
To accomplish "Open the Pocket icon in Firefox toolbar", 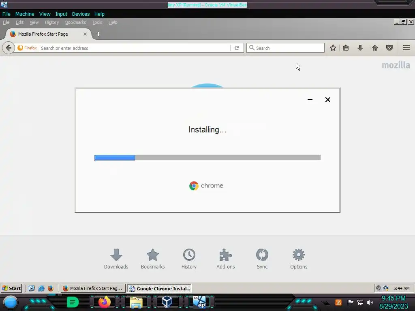I will point(389,48).
